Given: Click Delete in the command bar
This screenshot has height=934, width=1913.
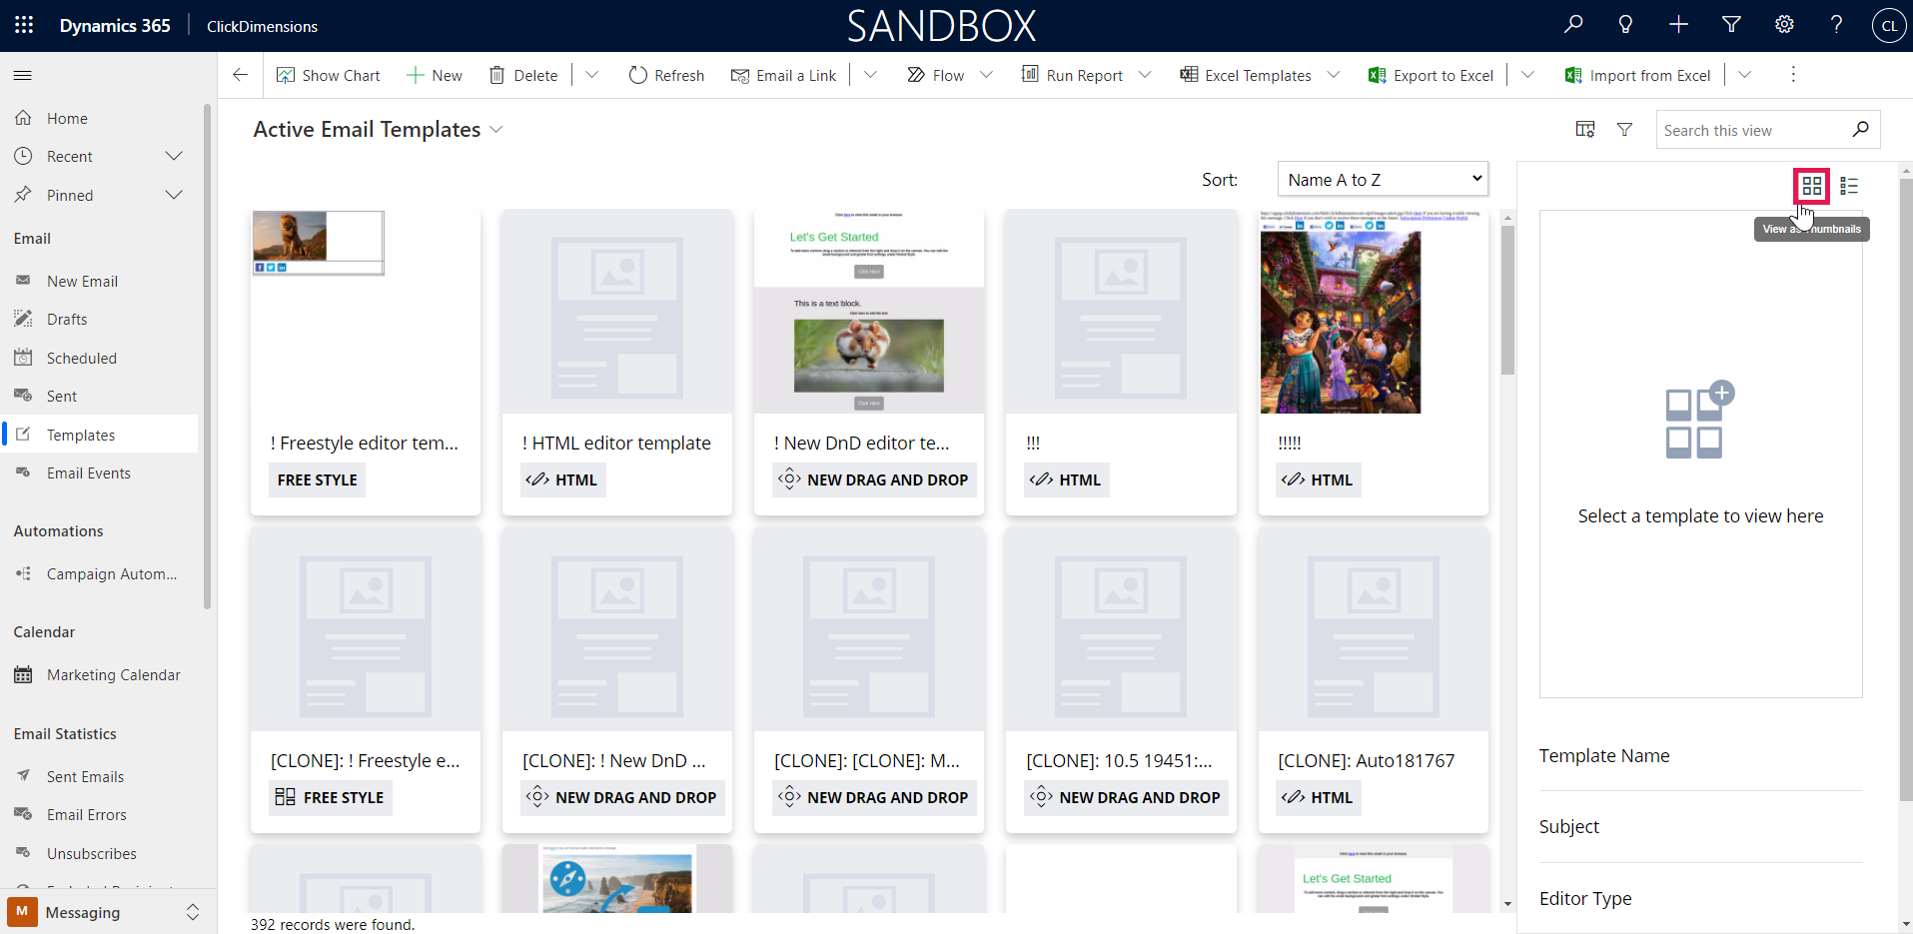Looking at the screenshot, I should coord(523,75).
